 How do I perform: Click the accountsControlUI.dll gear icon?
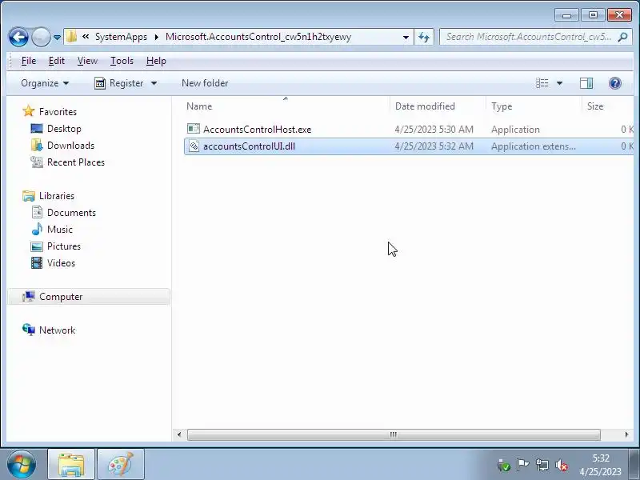(194, 146)
